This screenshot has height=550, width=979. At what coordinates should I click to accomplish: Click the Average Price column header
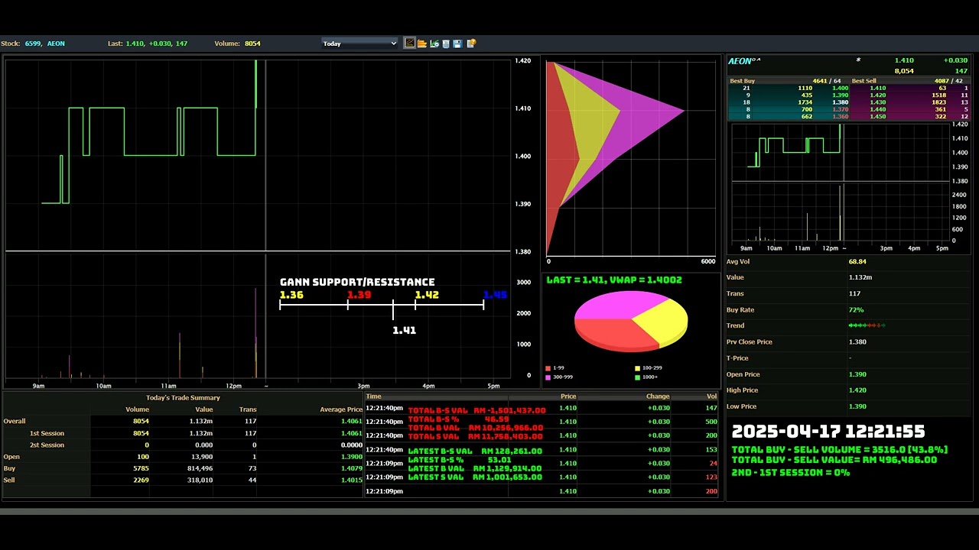tap(341, 409)
